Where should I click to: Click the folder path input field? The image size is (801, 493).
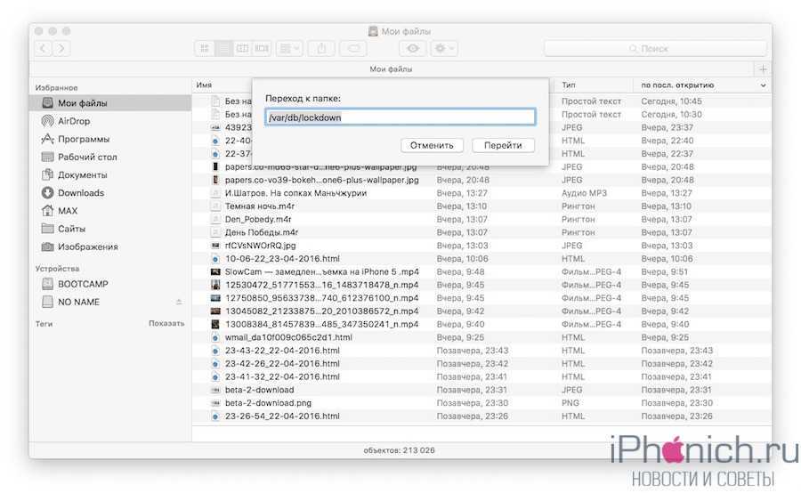point(400,117)
